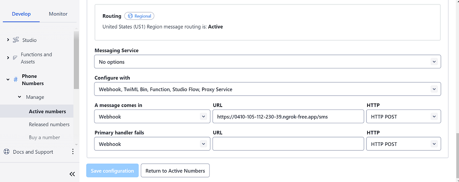
Task: Click the 'Active' routing status text
Action: 216,26
